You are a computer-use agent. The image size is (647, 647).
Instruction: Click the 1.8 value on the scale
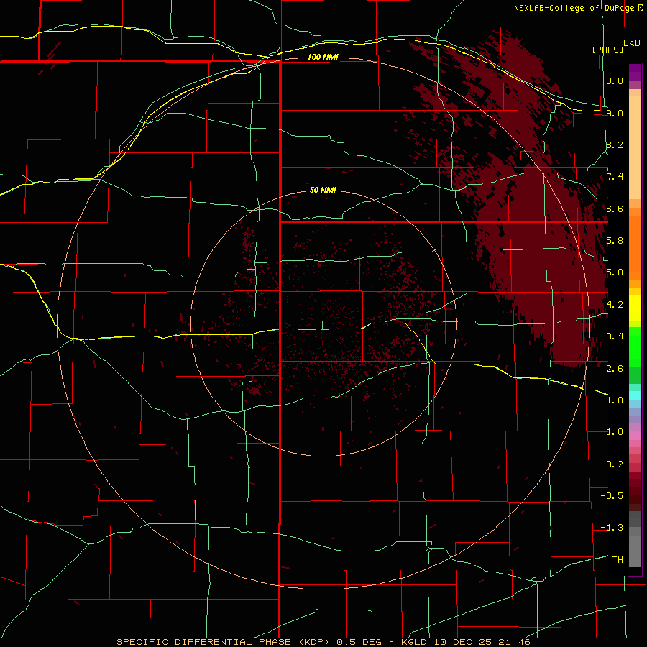tap(615, 400)
